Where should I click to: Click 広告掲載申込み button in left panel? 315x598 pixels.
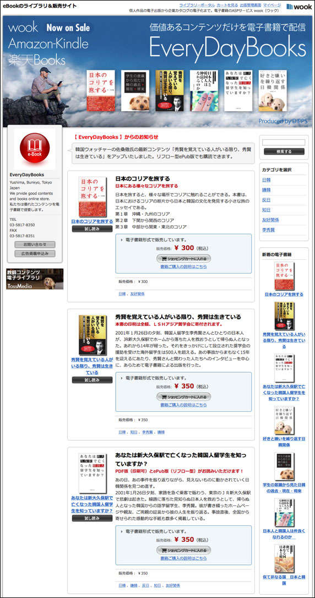35,254
